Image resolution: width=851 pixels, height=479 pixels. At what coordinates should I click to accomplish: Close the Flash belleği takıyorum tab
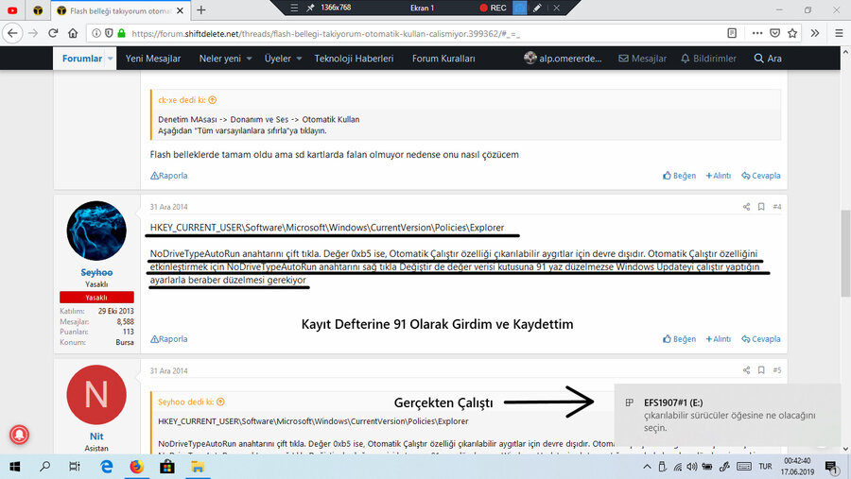[181, 10]
